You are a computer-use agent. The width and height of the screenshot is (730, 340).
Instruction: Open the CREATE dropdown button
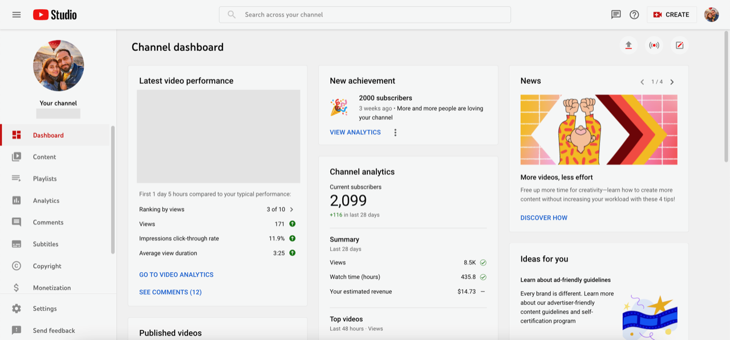pos(672,15)
